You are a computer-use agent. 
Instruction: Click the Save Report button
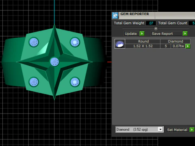pyautogui.click(x=167, y=34)
